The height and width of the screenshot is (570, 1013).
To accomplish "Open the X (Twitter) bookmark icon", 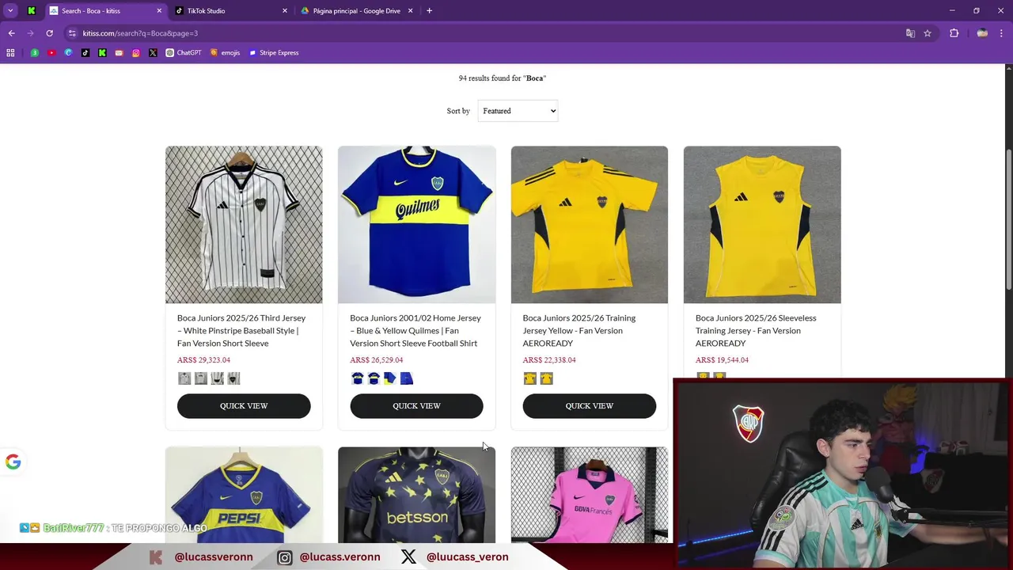I will tap(153, 53).
